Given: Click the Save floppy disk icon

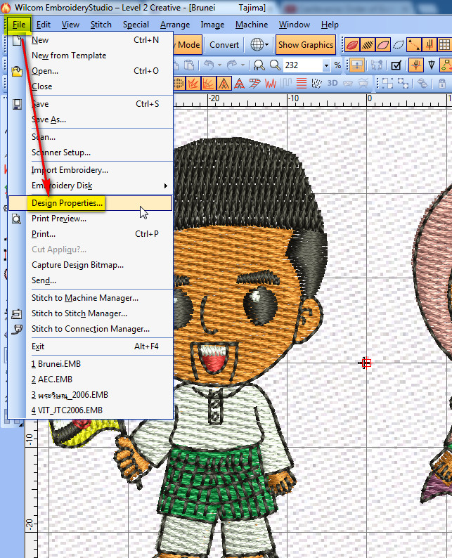Looking at the screenshot, I should pos(17,104).
